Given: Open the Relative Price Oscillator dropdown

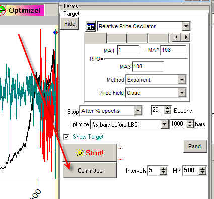Looking at the screenshot, I should (x=186, y=26).
